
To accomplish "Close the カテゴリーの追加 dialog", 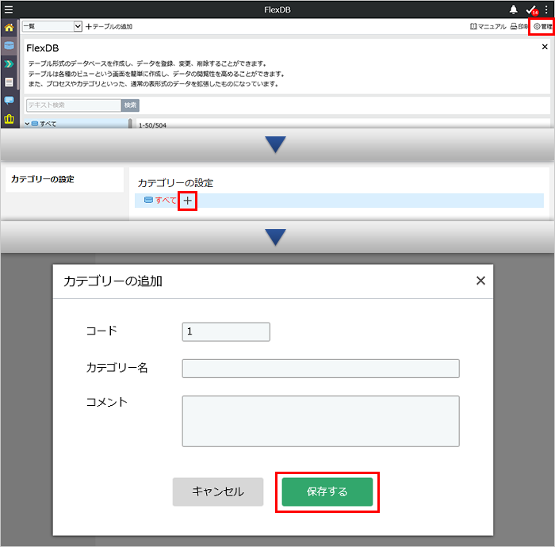I will [480, 281].
